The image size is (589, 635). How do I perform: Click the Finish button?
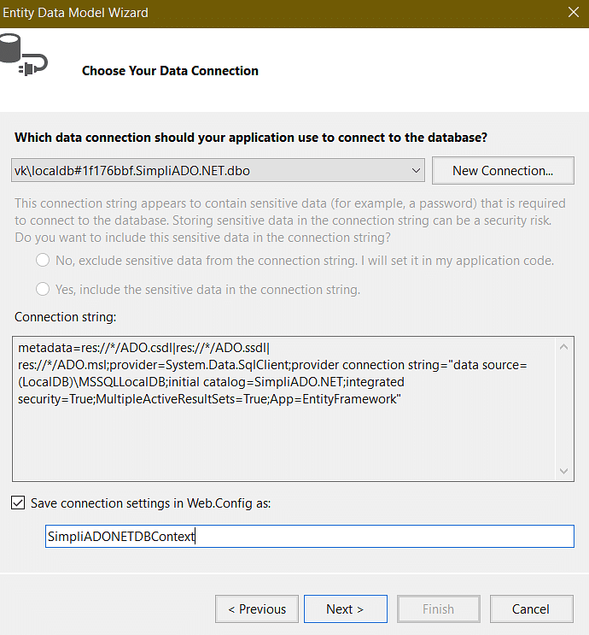point(439,609)
